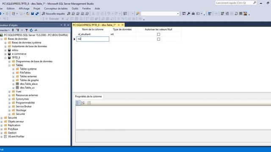Expand the astou database node
The width and height of the screenshot is (271, 152).
6,50
